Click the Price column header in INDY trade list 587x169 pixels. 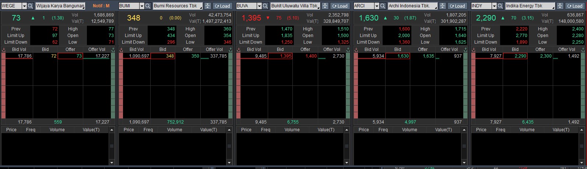[481, 130]
